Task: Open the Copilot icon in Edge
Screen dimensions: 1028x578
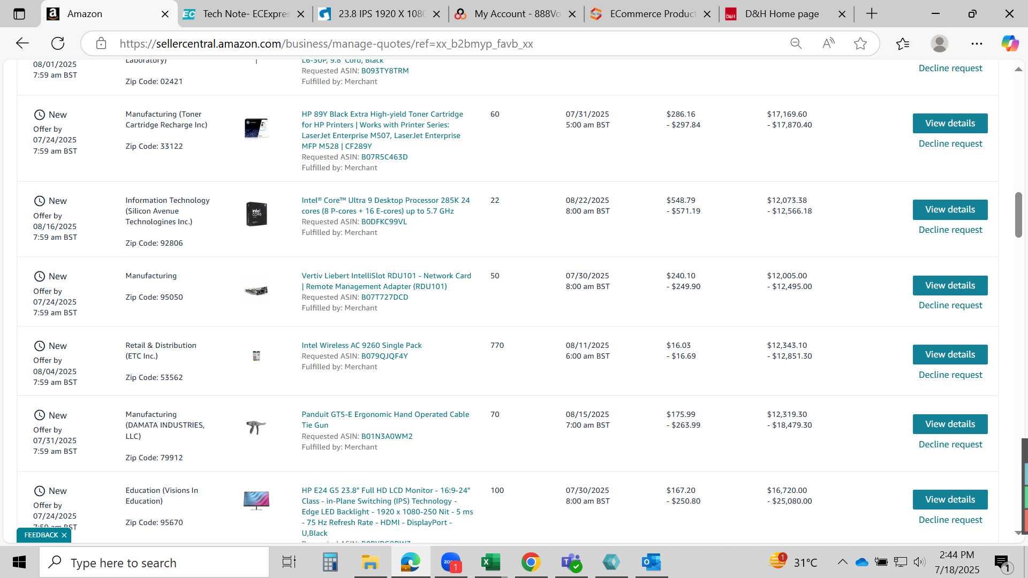Action: pyautogui.click(x=1010, y=43)
